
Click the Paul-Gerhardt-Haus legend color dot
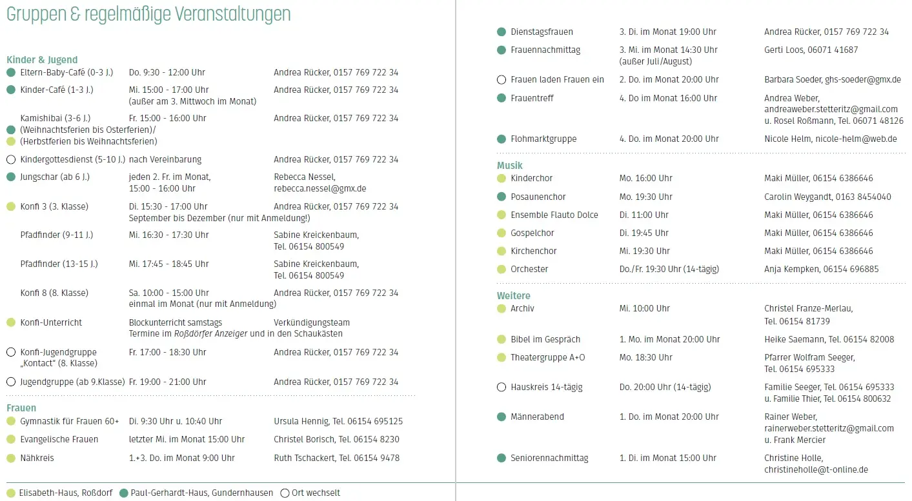point(124,493)
